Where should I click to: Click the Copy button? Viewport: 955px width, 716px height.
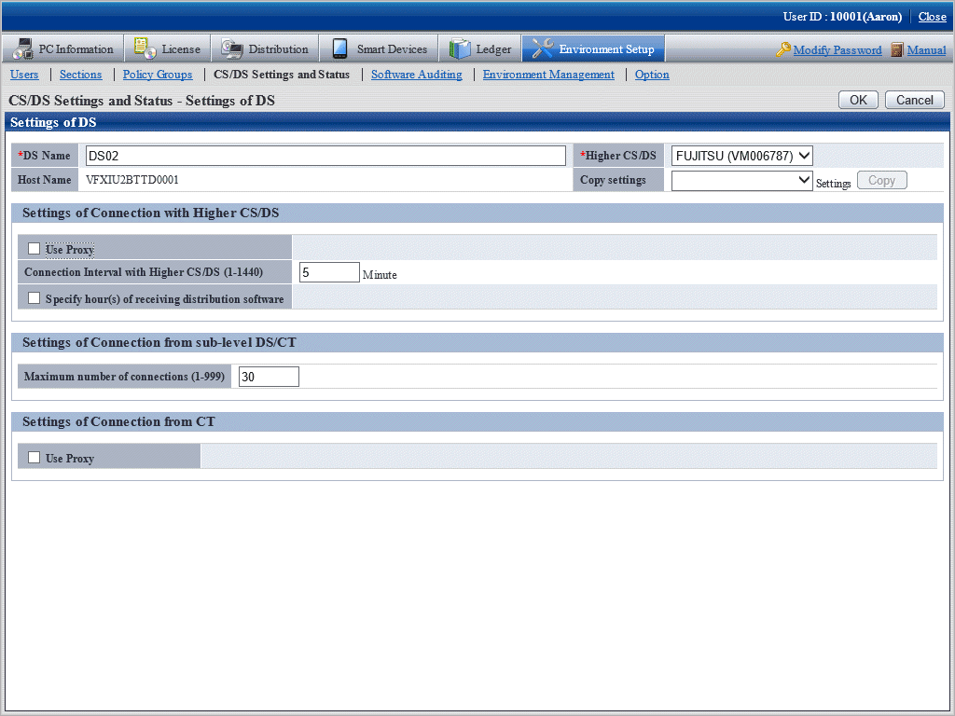(x=882, y=180)
